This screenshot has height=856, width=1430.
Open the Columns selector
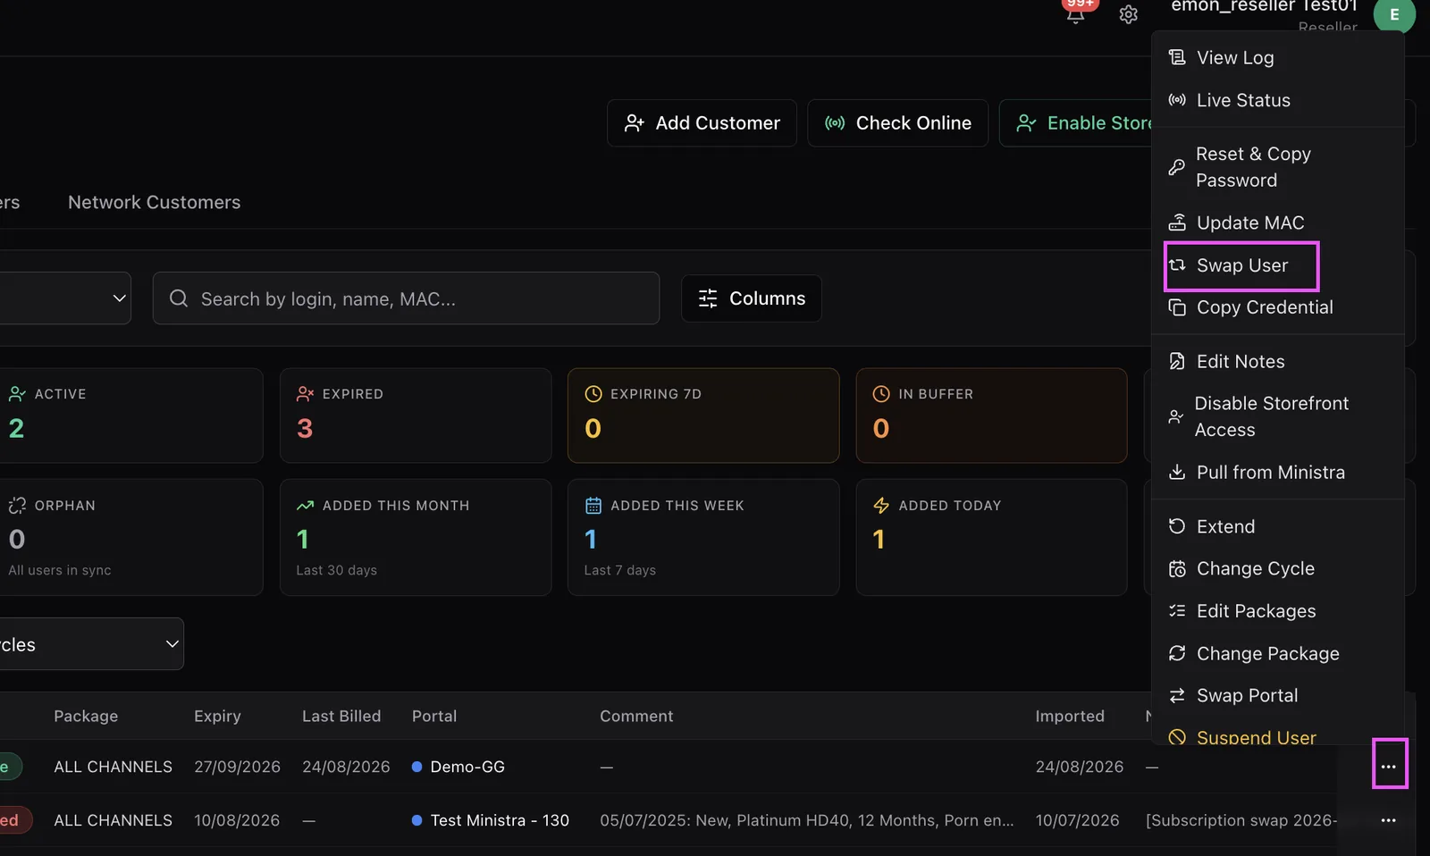click(x=752, y=298)
